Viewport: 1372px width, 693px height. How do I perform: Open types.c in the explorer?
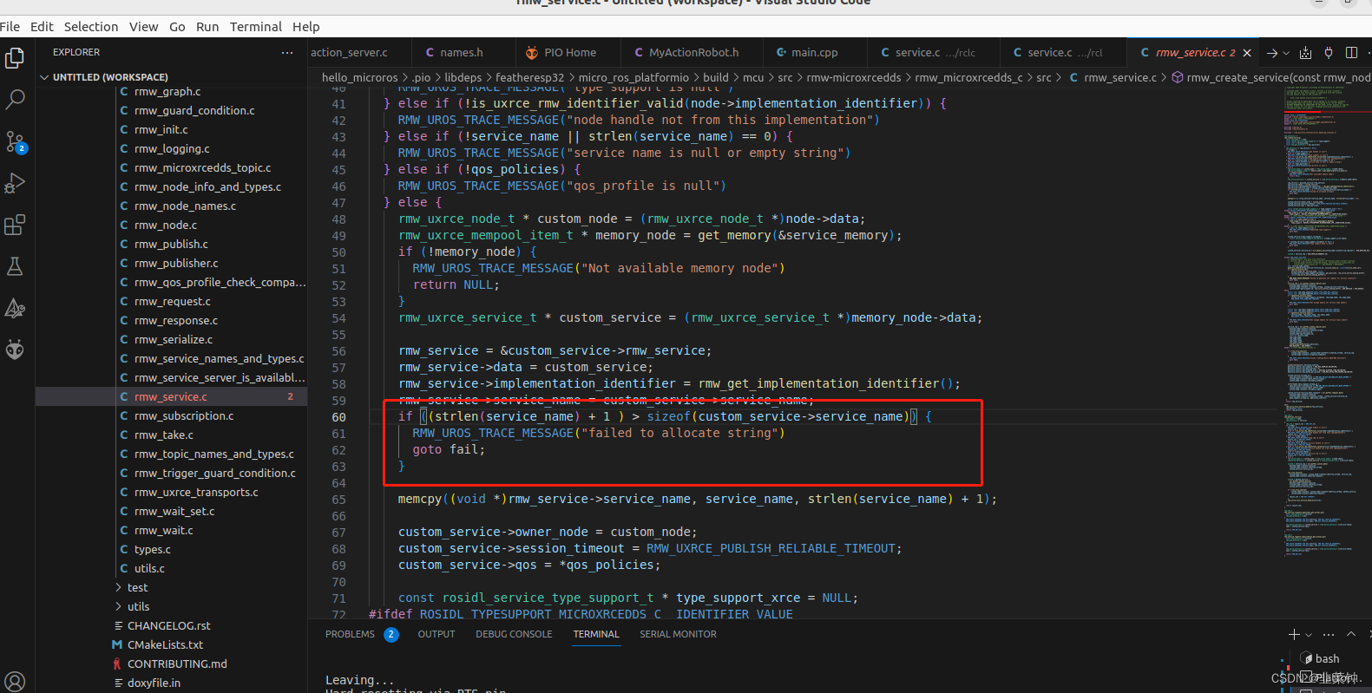pyautogui.click(x=153, y=550)
